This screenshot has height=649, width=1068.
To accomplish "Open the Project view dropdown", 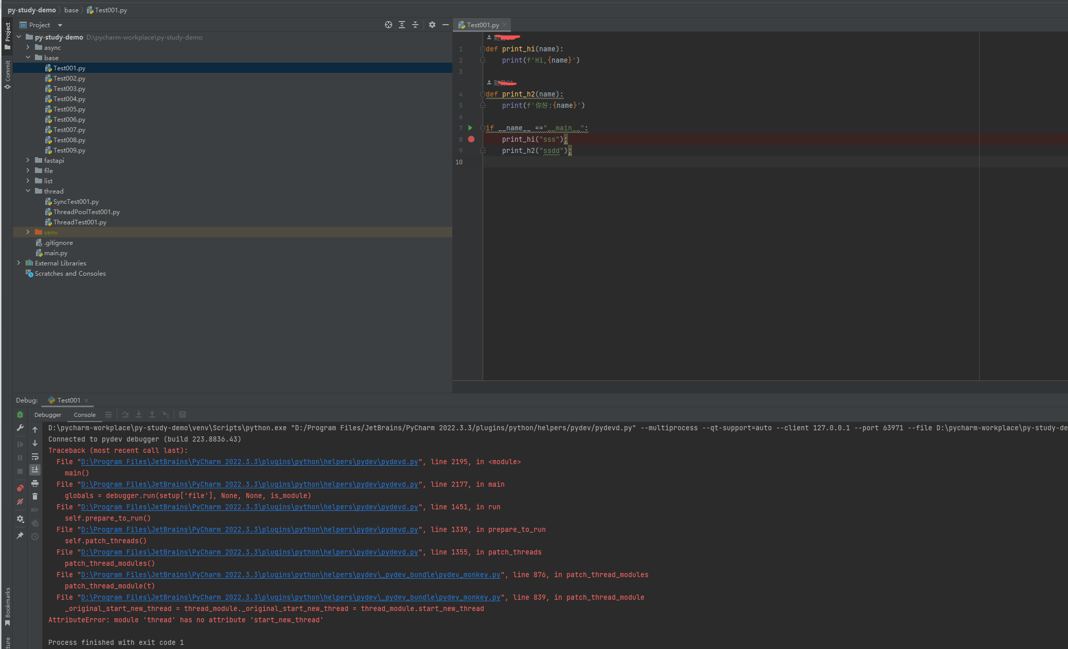I will [60, 25].
